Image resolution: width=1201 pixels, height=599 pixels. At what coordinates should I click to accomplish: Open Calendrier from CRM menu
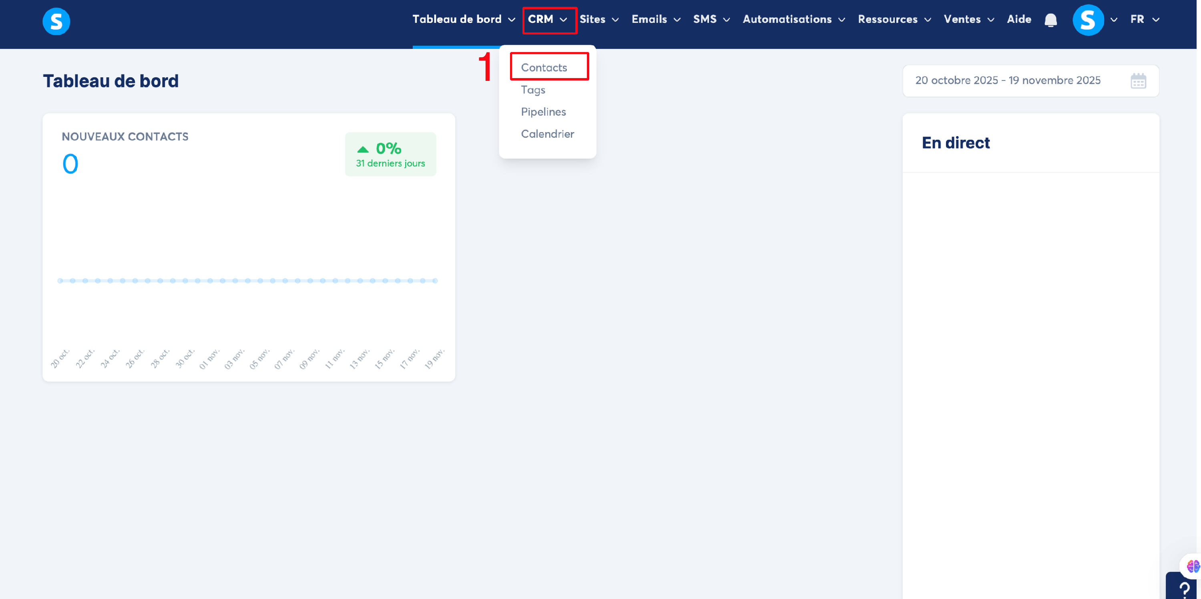(547, 134)
